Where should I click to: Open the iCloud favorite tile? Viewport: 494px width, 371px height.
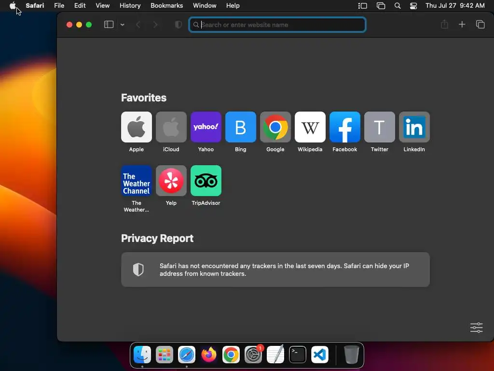pos(171,127)
